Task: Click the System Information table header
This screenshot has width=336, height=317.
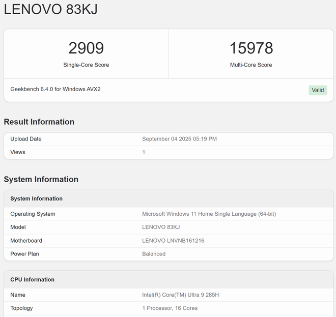Action: (37, 198)
